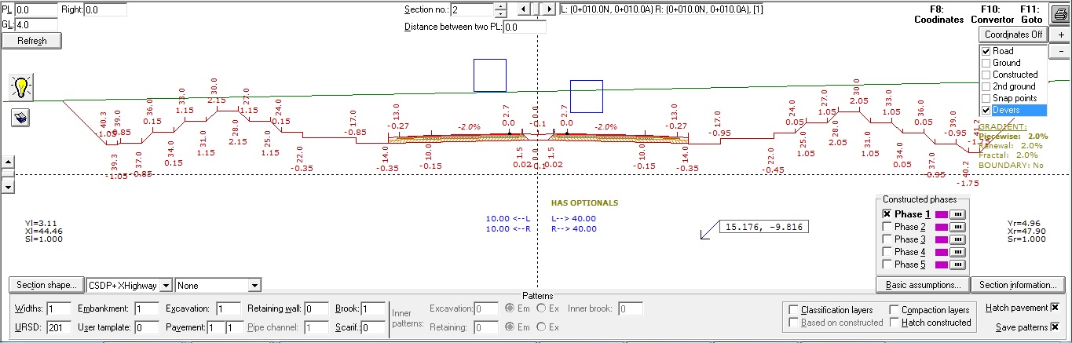Click the blue book icon under the lightbulb
This screenshot has height=343, width=1072.
[x=22, y=118]
